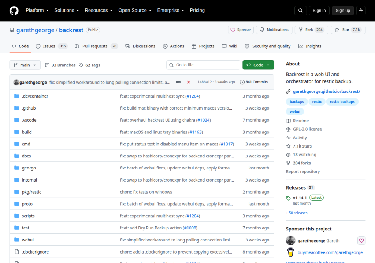
Task: Open Security and quality tab
Action: click(x=268, y=46)
